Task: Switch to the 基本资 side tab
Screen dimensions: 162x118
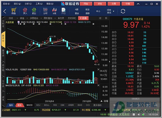Action: (x=3, y=53)
